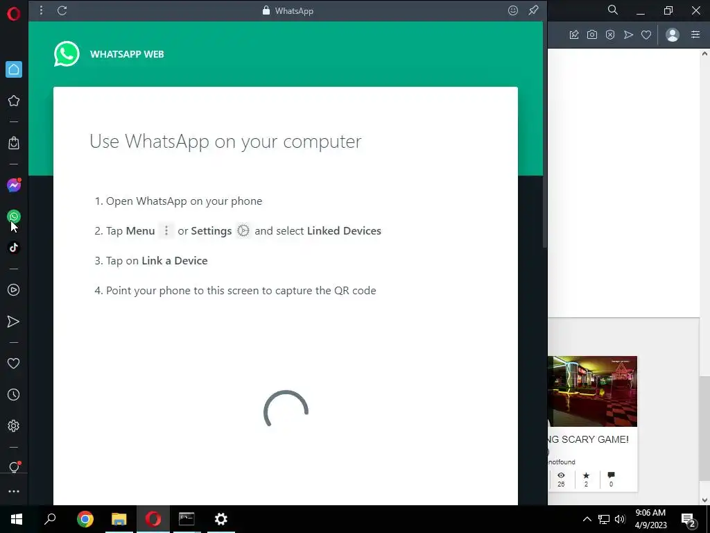Image resolution: width=710 pixels, height=533 pixels.
Task: Open File Explorer from the taskbar
Action: (x=119, y=519)
